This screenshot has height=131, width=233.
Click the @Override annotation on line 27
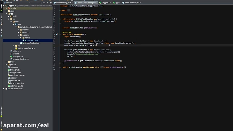(67, 32)
